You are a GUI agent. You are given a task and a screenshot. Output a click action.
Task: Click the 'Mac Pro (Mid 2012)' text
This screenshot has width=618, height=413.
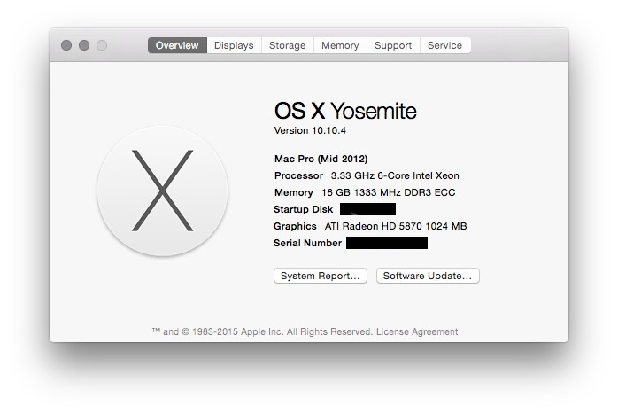(x=321, y=159)
